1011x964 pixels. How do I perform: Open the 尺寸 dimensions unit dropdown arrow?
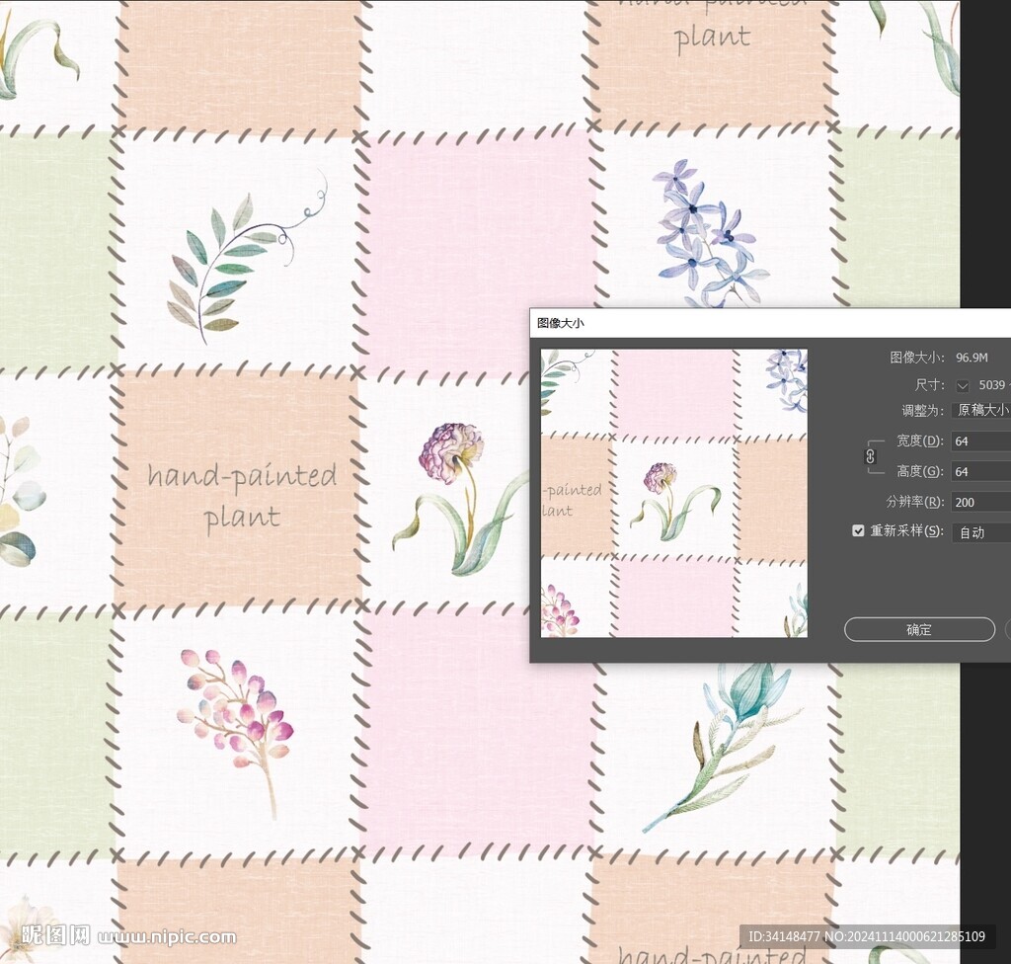point(962,385)
